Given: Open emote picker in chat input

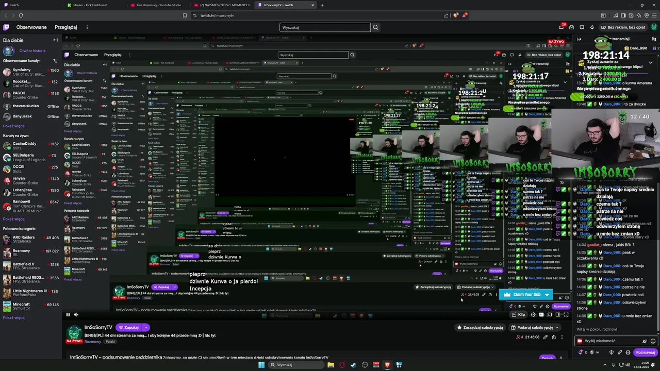Looking at the screenshot, I should 653,341.
